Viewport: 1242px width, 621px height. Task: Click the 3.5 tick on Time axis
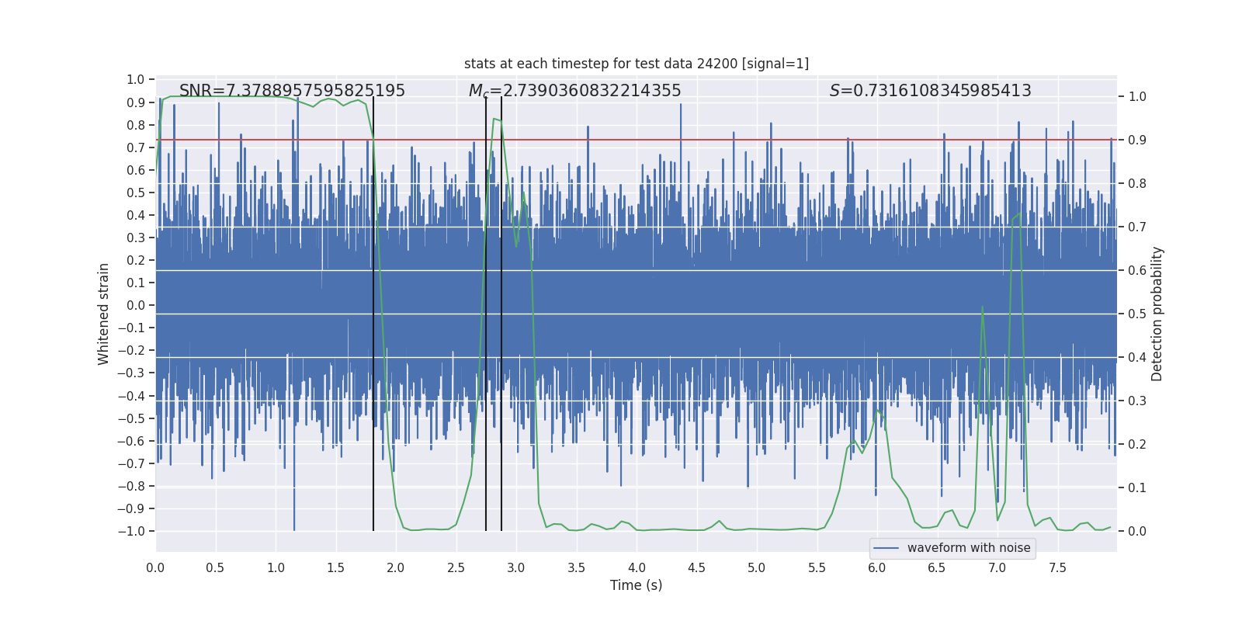click(x=576, y=568)
